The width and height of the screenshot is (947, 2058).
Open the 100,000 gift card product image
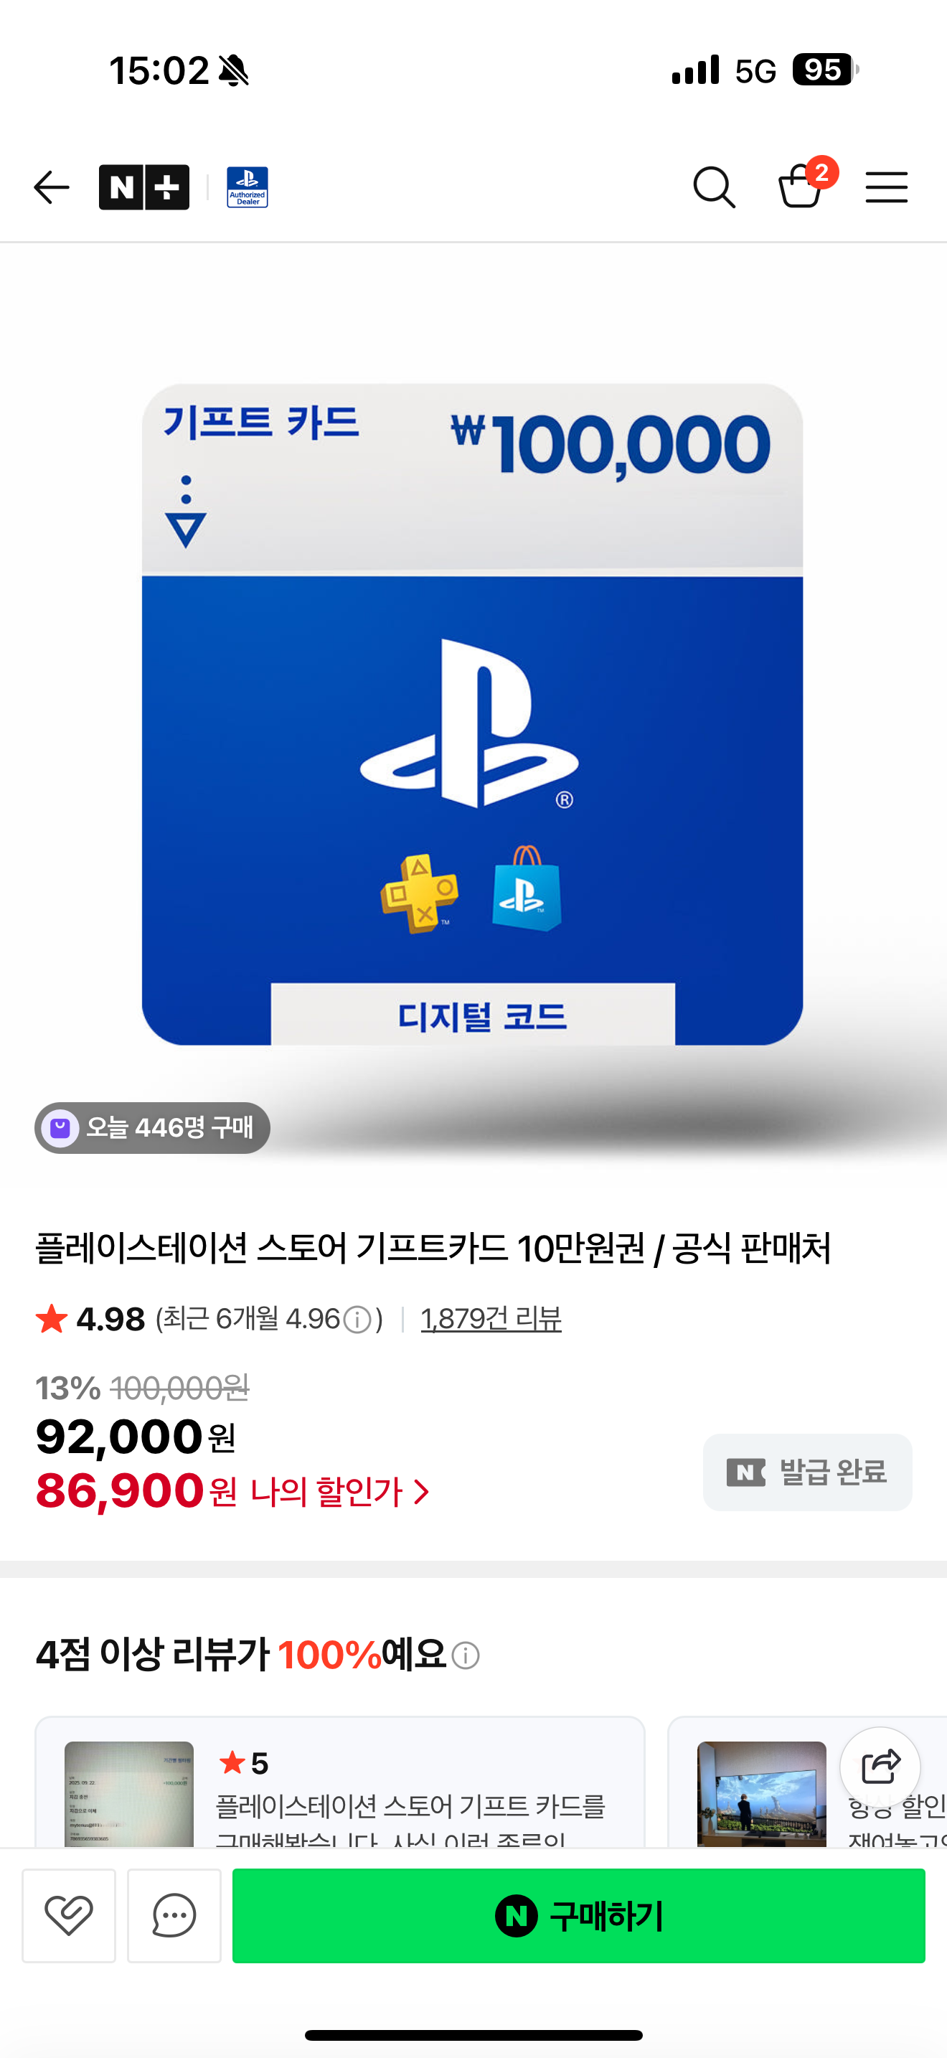tap(473, 713)
